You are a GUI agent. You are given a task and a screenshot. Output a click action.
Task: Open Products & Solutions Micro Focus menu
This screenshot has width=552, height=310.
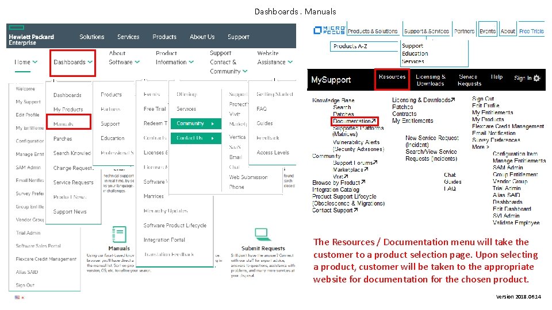pyautogui.click(x=373, y=31)
